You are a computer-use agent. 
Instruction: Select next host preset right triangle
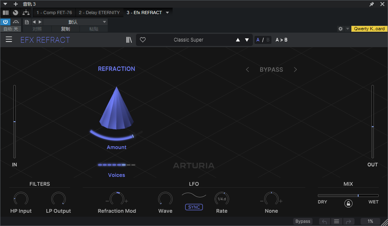(40, 22)
